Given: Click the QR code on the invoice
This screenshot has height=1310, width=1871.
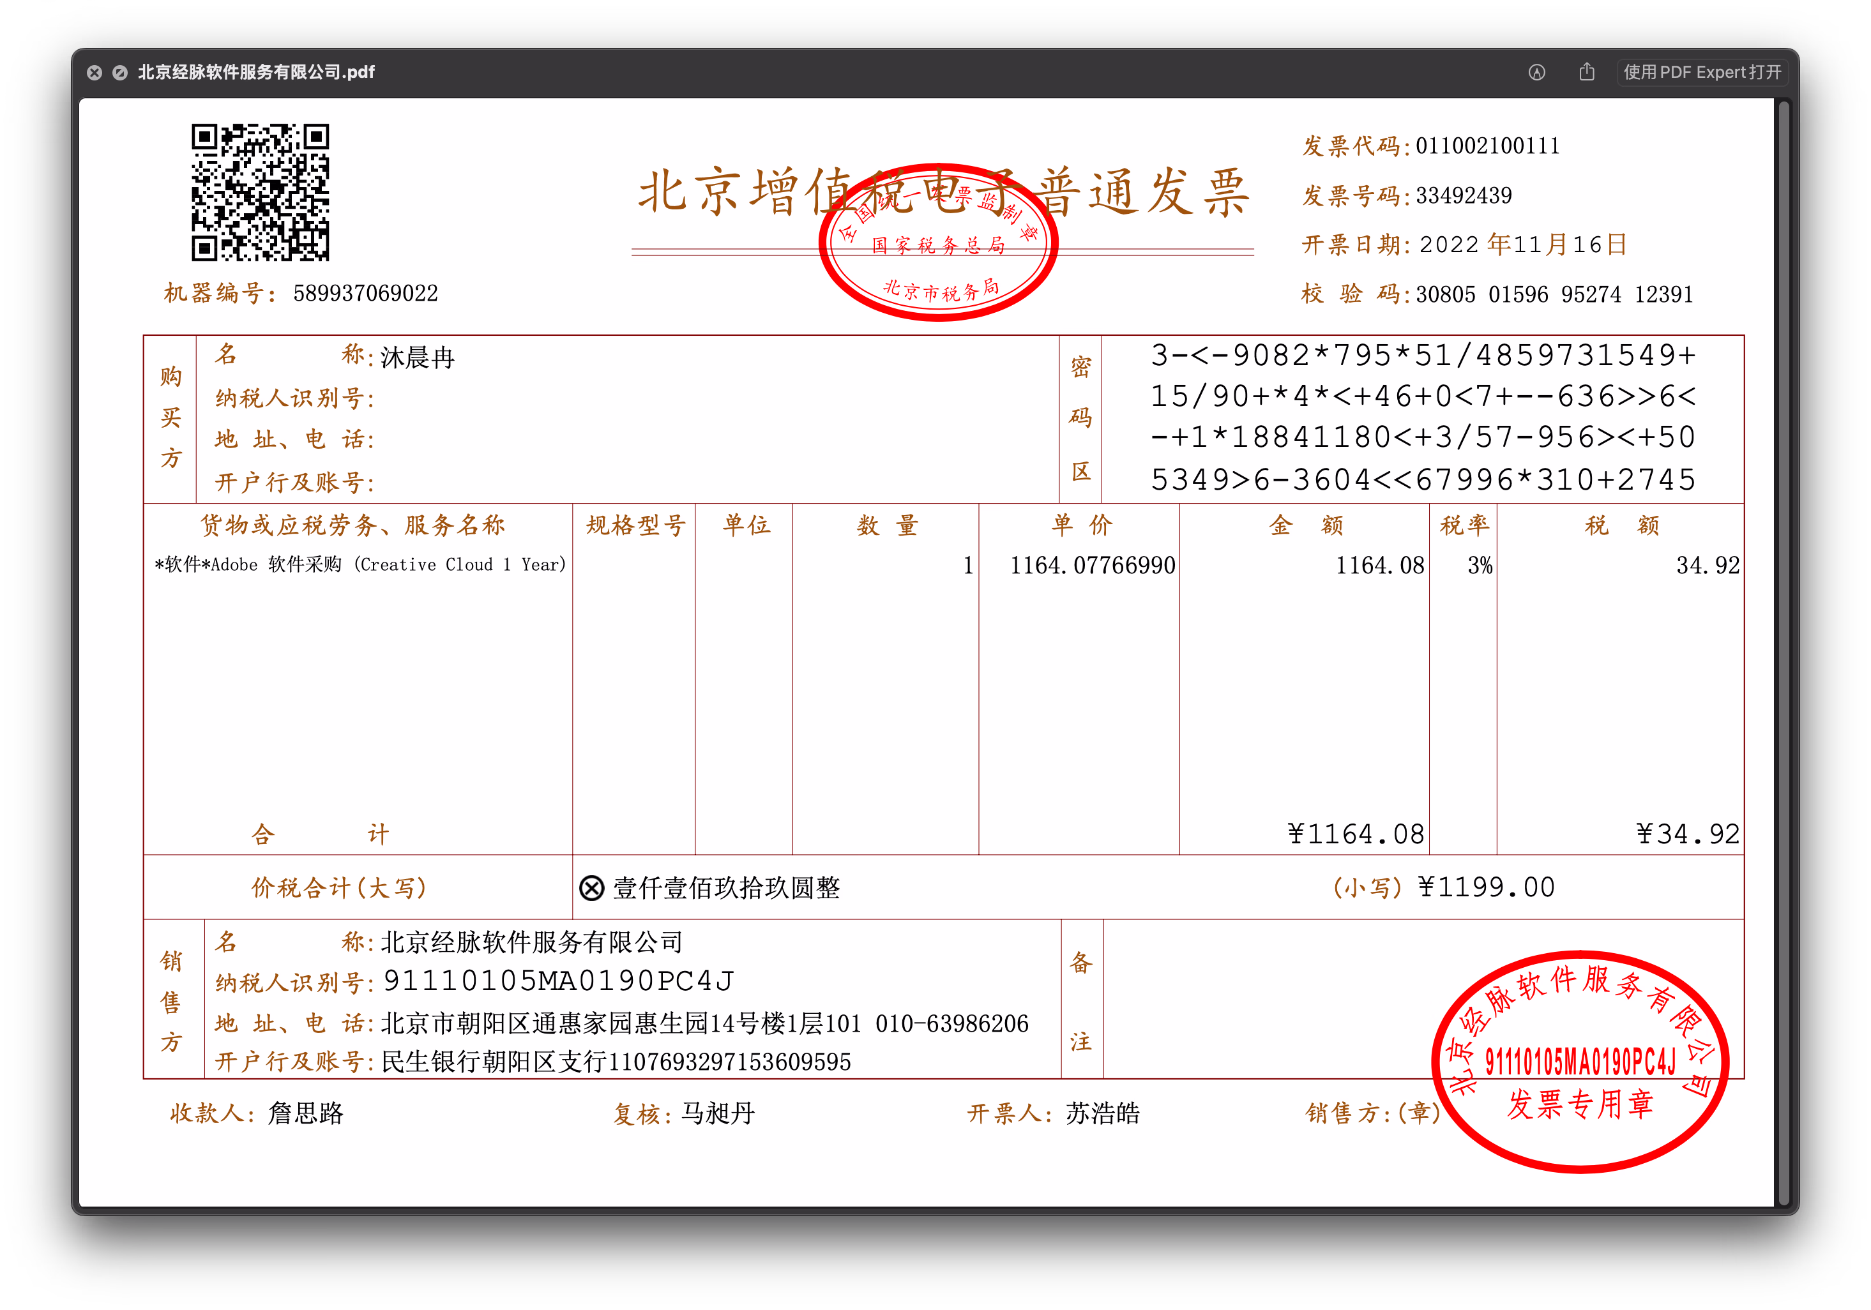Looking at the screenshot, I should (260, 192).
